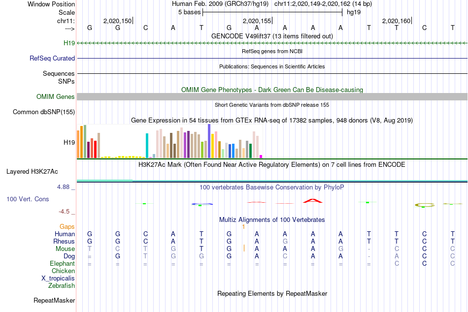
Task: Click the 100 Vert. Cons label
Action: point(28,199)
